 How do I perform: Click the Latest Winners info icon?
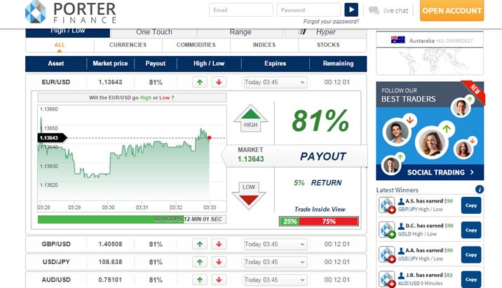pos(480,189)
